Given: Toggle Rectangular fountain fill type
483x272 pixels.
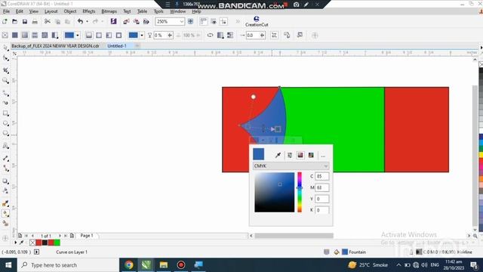Looking at the screenshot, I should 119,36.
